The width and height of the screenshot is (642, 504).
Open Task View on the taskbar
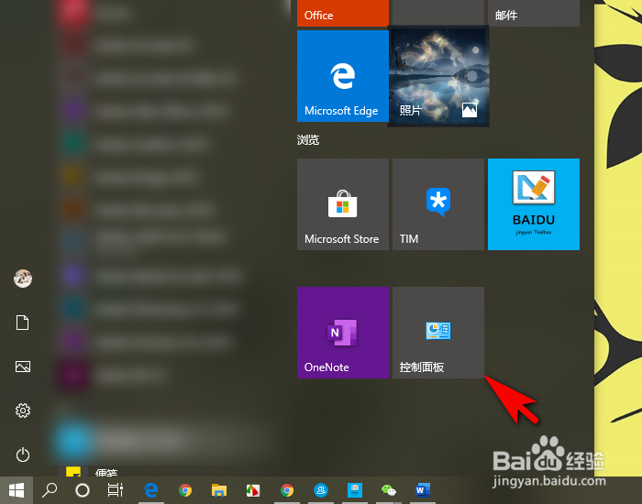pos(115,490)
